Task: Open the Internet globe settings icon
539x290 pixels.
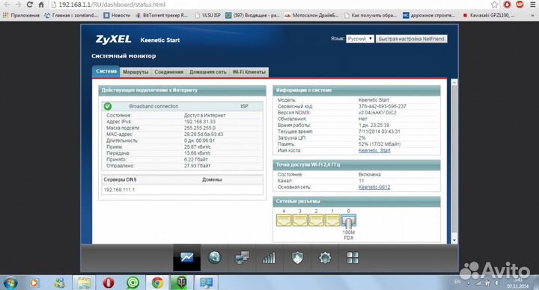Action: (x=215, y=257)
